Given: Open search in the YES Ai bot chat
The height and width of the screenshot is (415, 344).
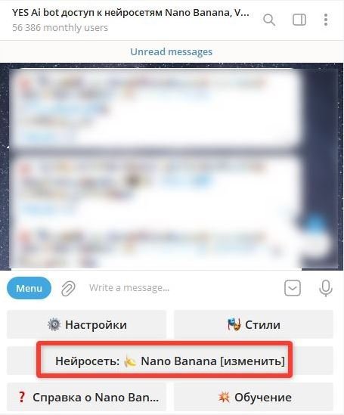Looking at the screenshot, I should click(x=269, y=20).
